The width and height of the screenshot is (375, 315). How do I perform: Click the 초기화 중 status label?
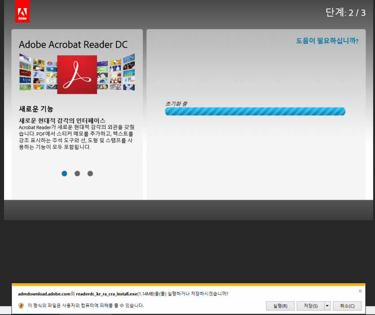[176, 104]
